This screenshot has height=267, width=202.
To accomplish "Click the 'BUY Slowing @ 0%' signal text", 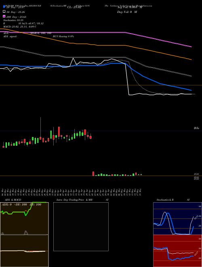I will coord(63,36).
